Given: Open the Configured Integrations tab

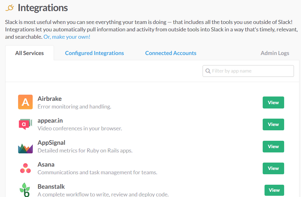Looking at the screenshot, I should (x=94, y=53).
